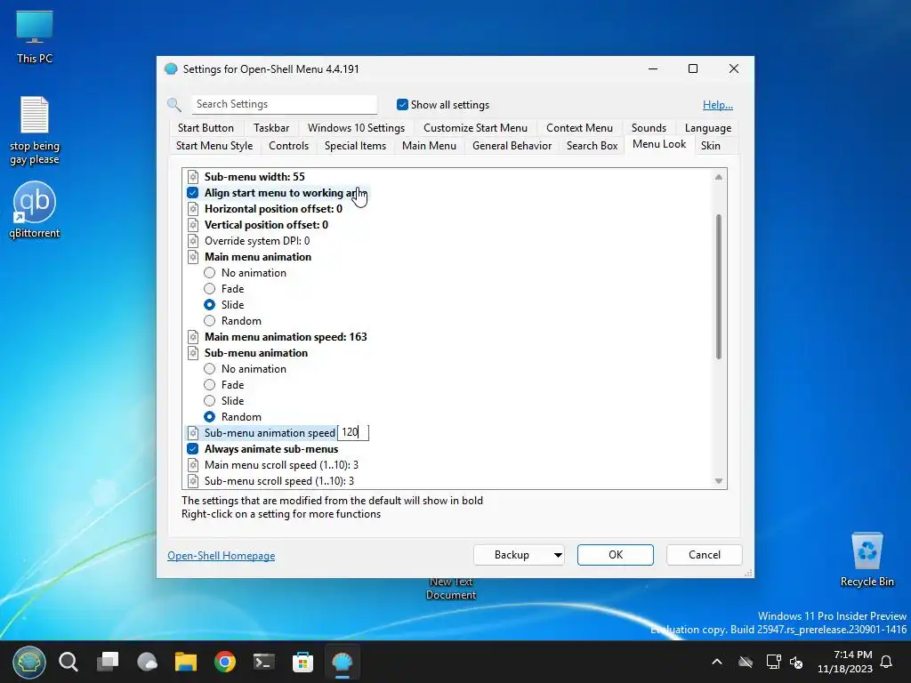Open the General Behavior tab
Image resolution: width=911 pixels, height=683 pixels.
coord(512,146)
